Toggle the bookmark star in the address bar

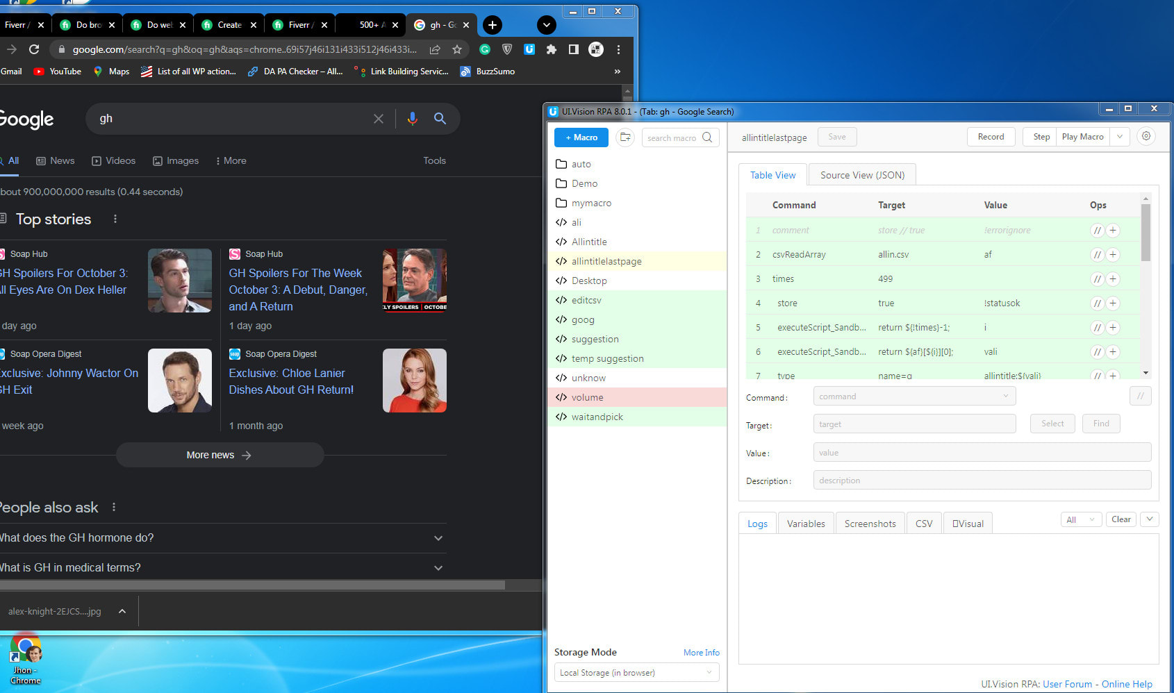pyautogui.click(x=456, y=49)
